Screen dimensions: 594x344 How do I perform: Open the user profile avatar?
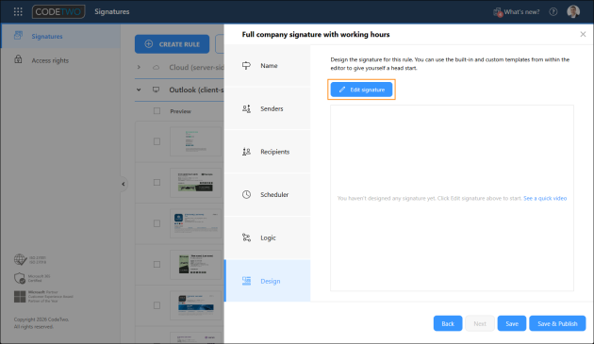[573, 11]
